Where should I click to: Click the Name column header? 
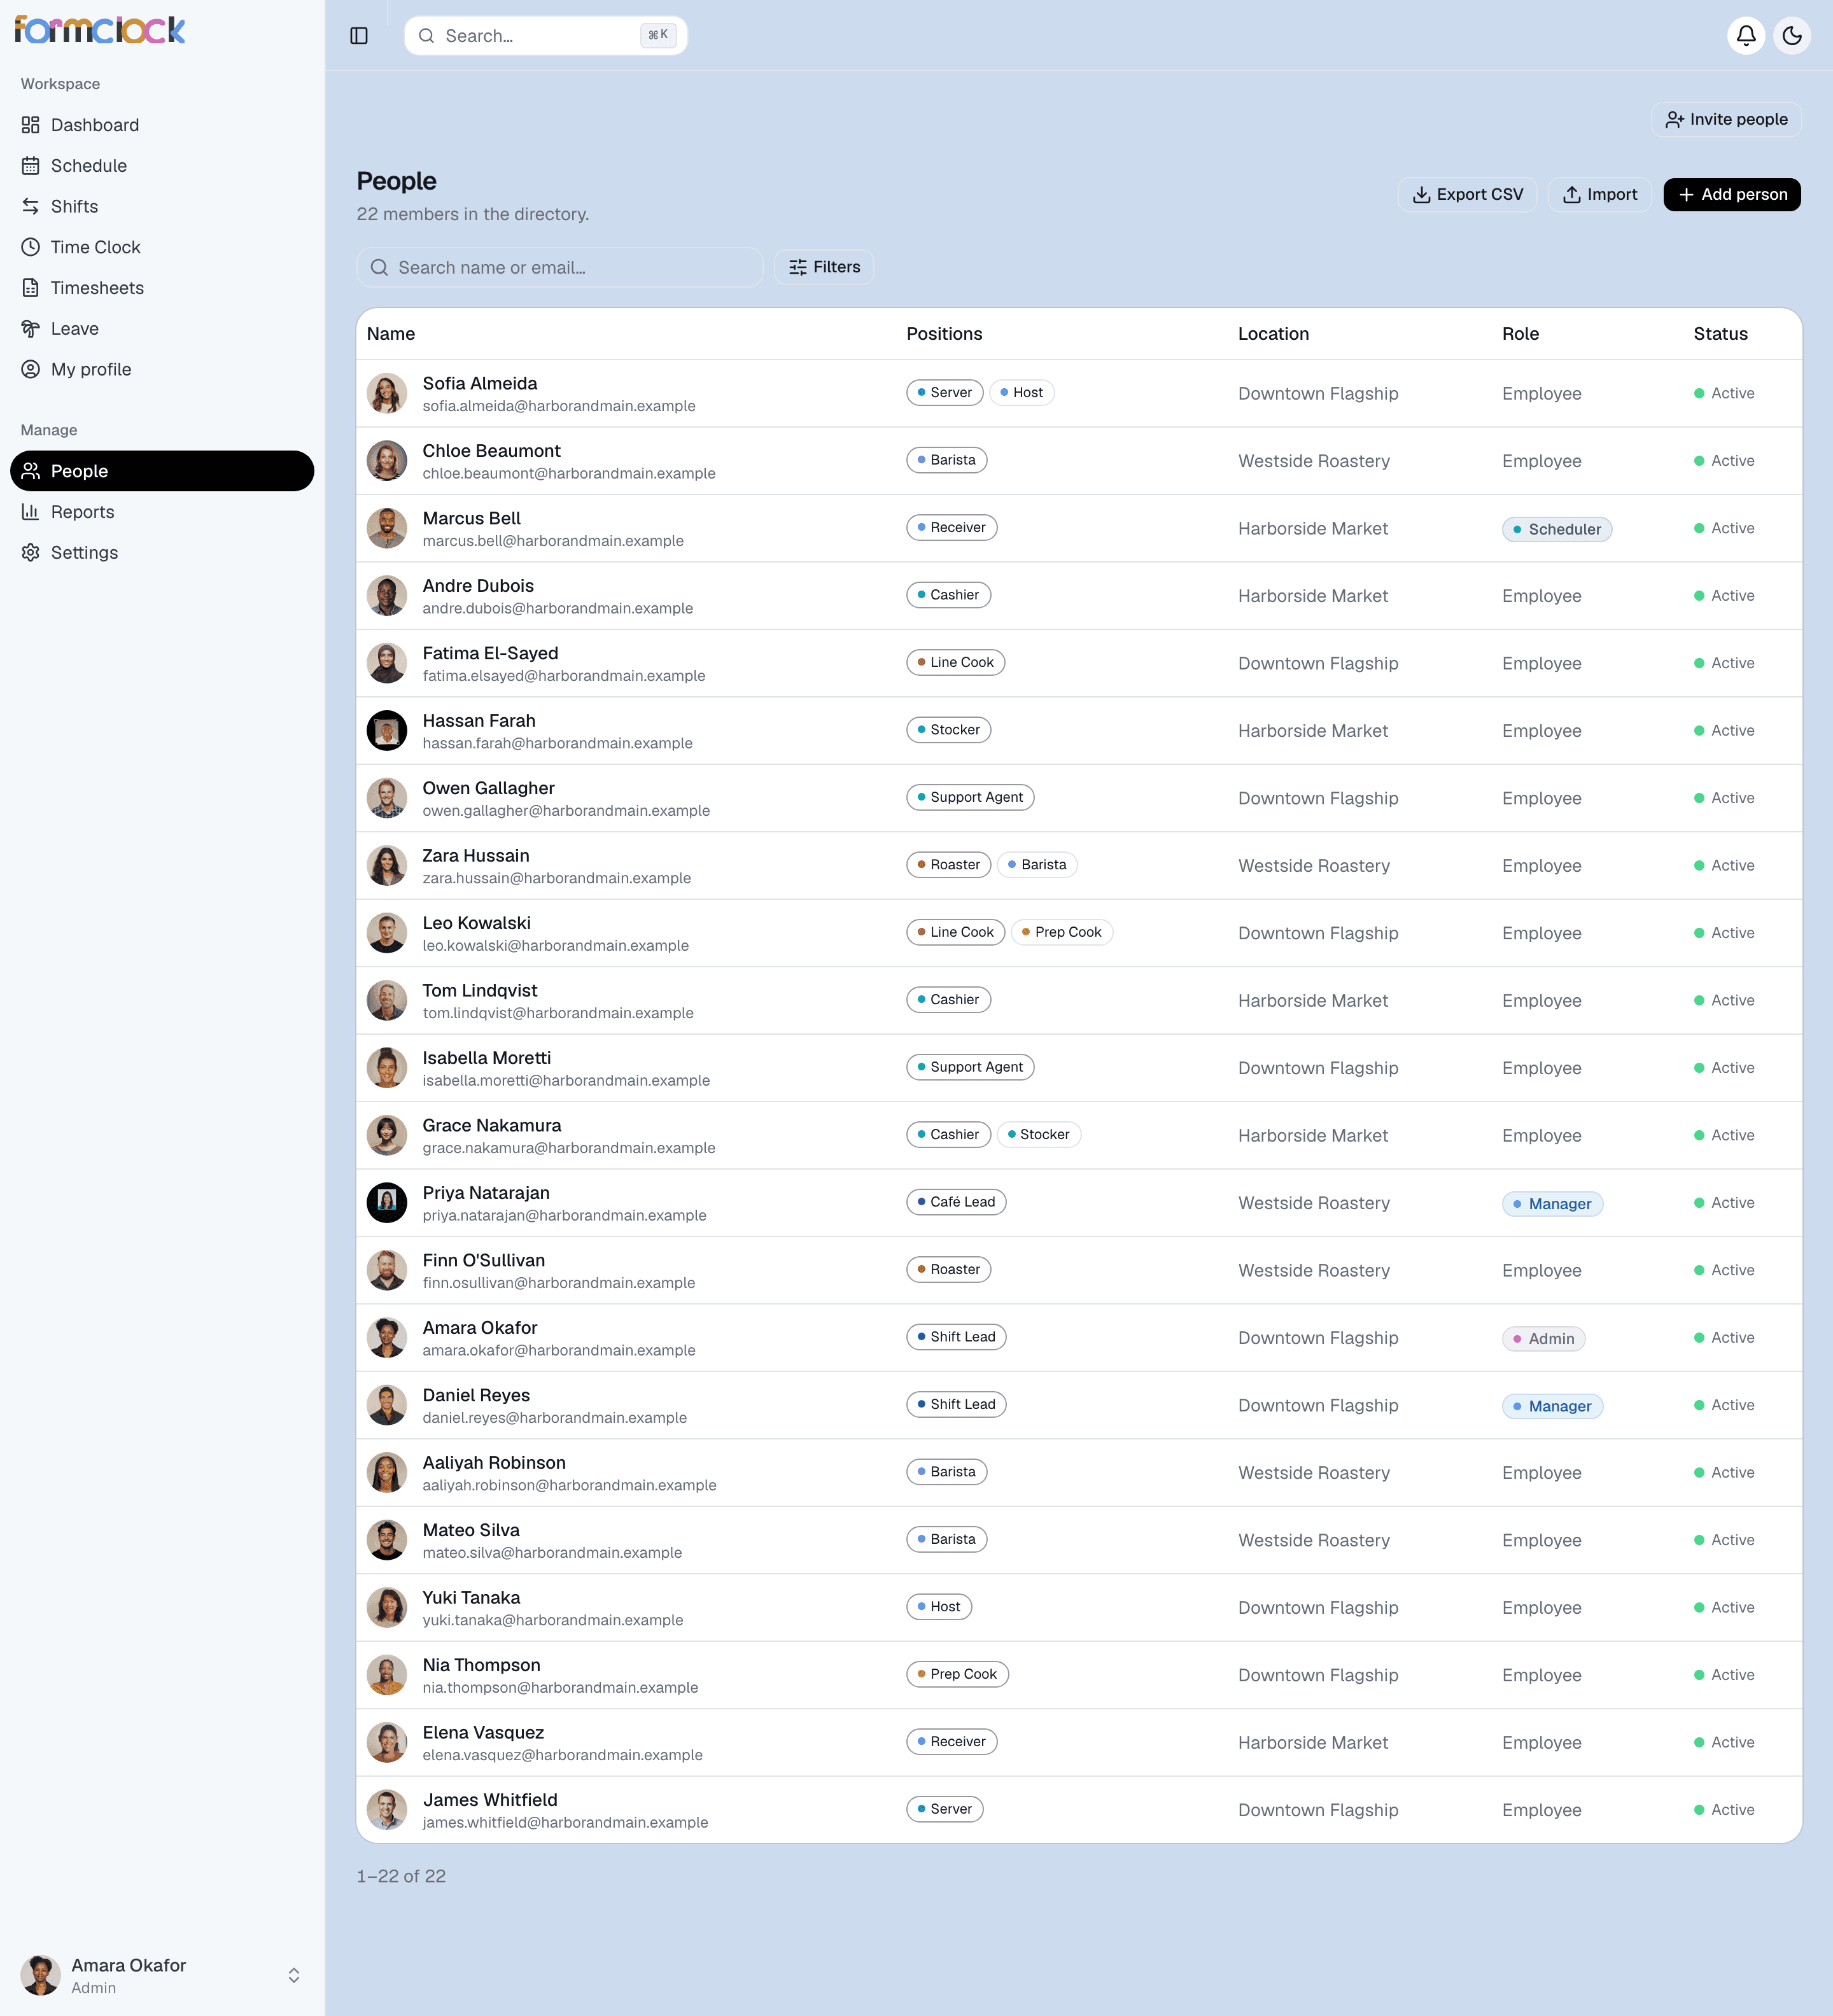click(391, 334)
